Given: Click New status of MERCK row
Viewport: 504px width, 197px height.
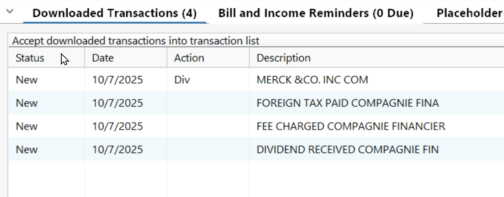Looking at the screenshot, I should coord(27,80).
